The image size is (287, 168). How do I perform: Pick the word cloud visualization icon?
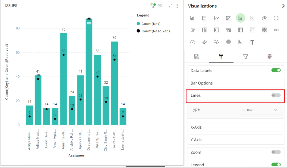pyautogui.click(x=204, y=42)
